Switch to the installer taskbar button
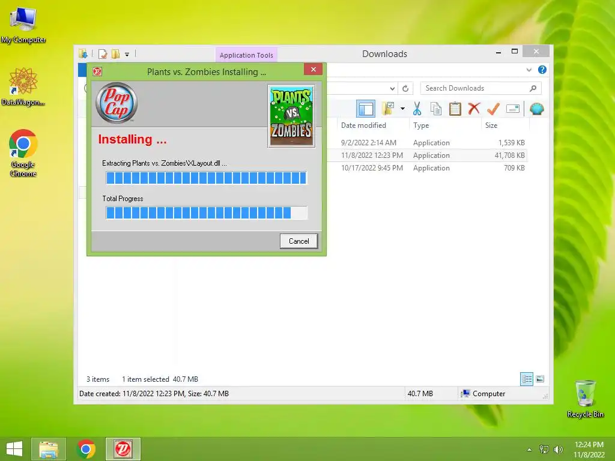Image resolution: width=615 pixels, height=461 pixels. tap(123, 449)
